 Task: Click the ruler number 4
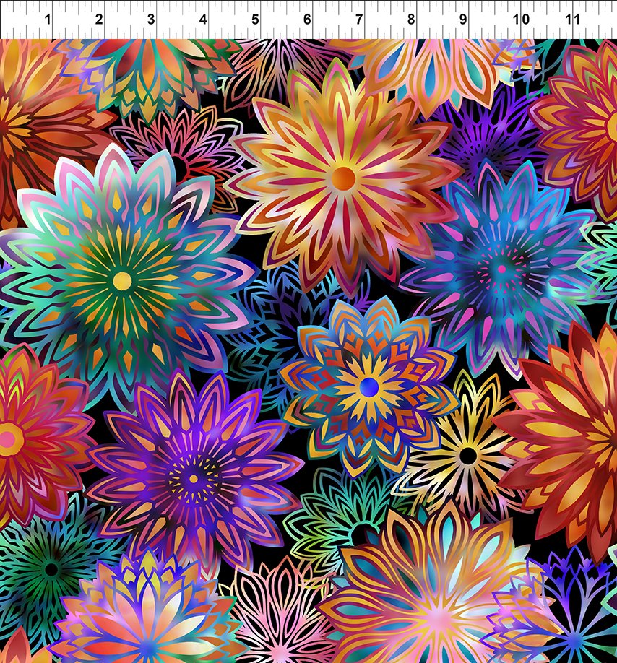coord(203,19)
